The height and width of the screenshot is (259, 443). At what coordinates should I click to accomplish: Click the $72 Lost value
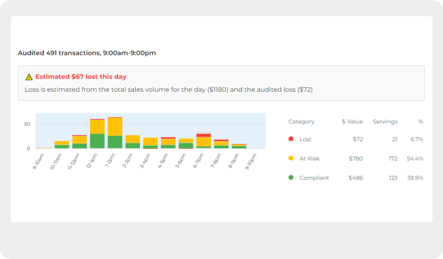click(358, 139)
